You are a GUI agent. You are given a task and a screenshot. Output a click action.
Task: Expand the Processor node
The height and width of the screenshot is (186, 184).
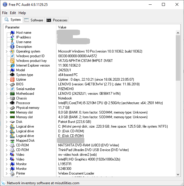click(x=7, y=103)
